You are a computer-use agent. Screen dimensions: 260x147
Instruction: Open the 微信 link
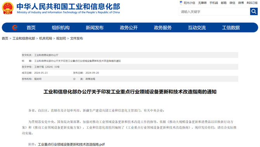232,3
